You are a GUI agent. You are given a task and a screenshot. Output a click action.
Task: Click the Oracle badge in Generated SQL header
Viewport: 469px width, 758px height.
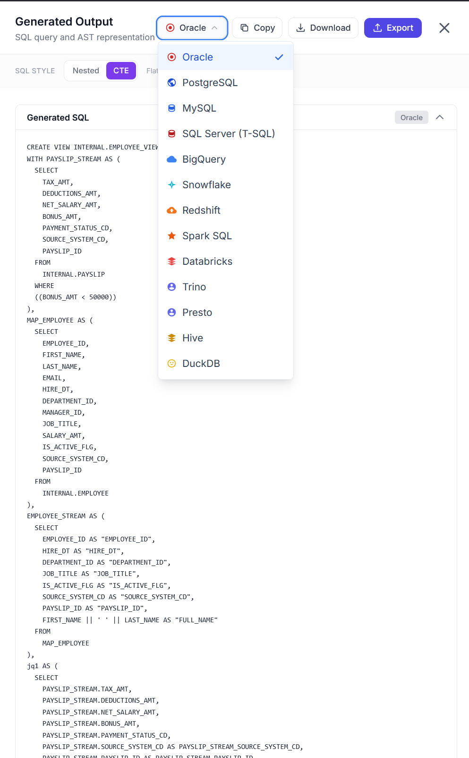411,117
